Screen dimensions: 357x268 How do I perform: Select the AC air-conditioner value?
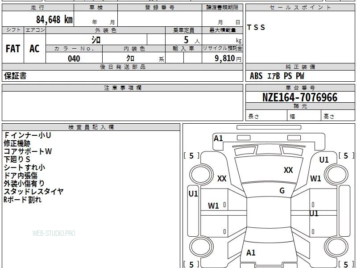point(34,49)
